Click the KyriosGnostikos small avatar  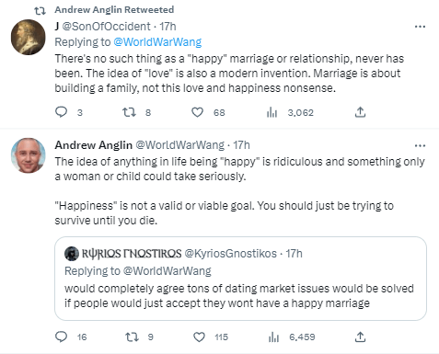(72, 254)
